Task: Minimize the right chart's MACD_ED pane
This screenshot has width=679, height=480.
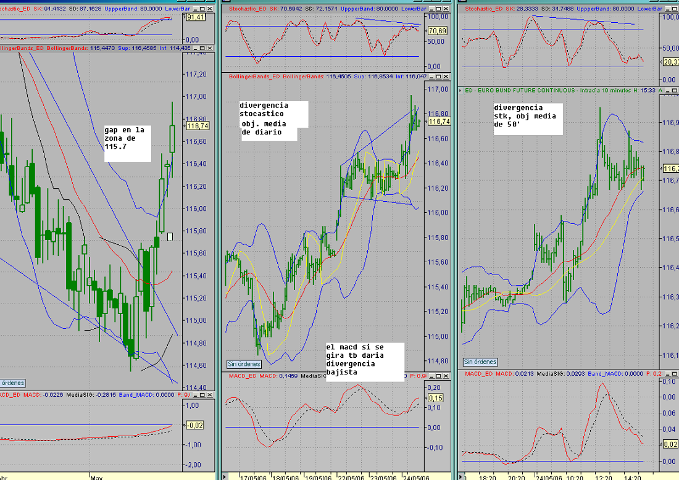Action: coord(667,373)
